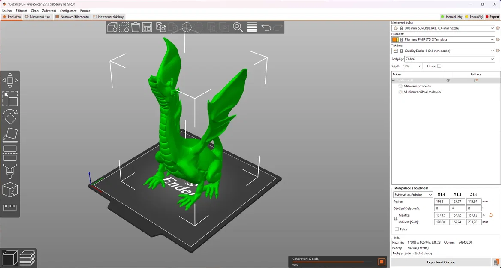Select the Measure ruler tool
Viewport: 501px width, 268px height.
tap(10, 208)
